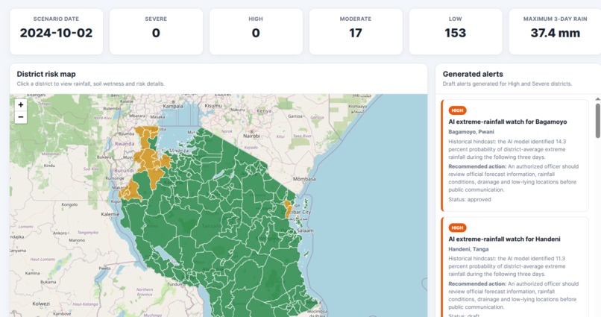This screenshot has width=601, height=317.
Task: Click the alerts panel scrollbar thumb
Action: tap(597, 121)
